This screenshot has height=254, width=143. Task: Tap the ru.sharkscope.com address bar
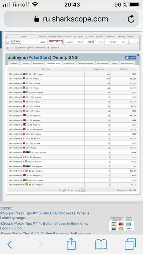click(x=71, y=19)
